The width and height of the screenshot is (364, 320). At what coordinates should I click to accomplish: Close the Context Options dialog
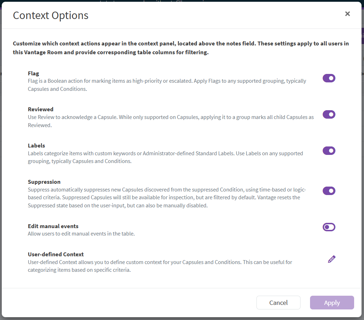tap(347, 14)
